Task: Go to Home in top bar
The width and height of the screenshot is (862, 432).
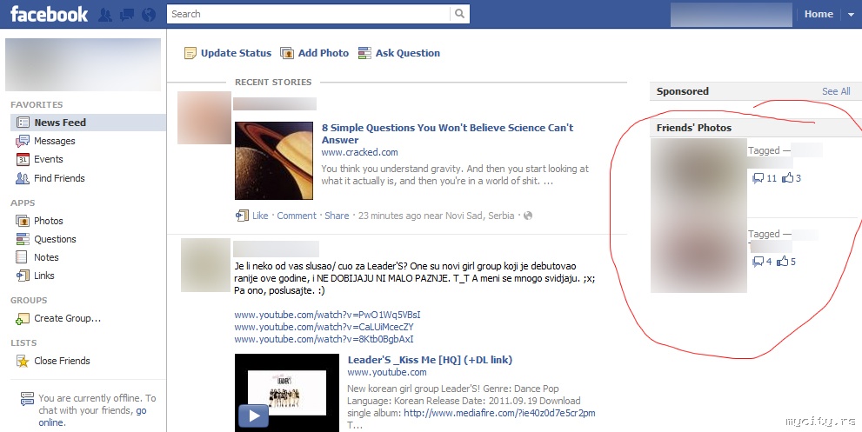Action: [819, 14]
